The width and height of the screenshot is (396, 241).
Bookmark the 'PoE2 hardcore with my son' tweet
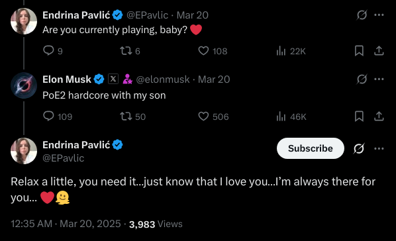tap(359, 117)
